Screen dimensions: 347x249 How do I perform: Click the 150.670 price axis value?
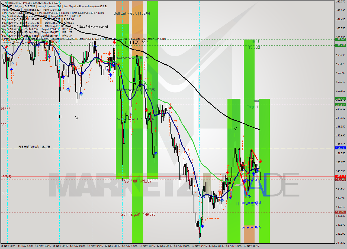(x=340, y=162)
